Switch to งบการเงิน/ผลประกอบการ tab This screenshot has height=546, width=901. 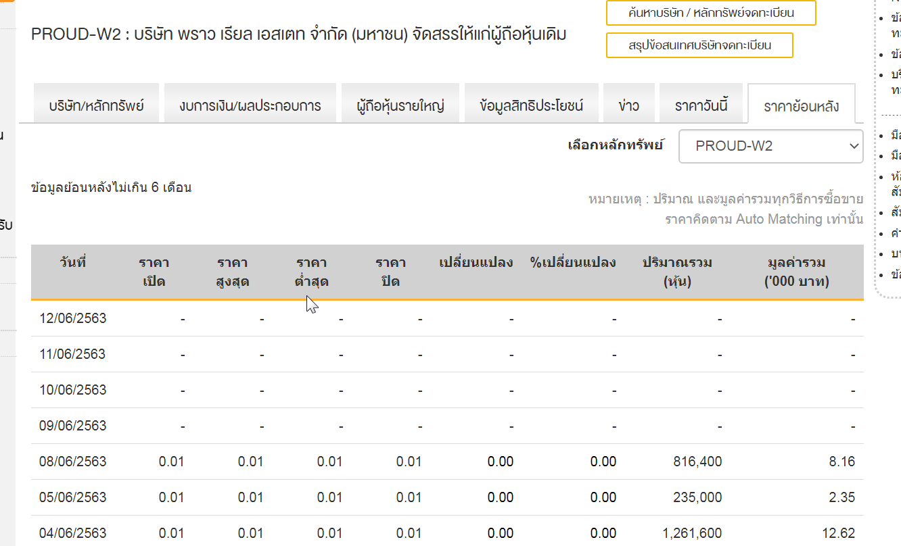[x=250, y=104]
